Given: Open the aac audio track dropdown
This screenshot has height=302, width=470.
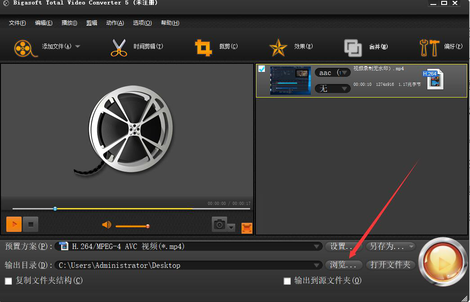Looking at the screenshot, I should click(x=333, y=72).
